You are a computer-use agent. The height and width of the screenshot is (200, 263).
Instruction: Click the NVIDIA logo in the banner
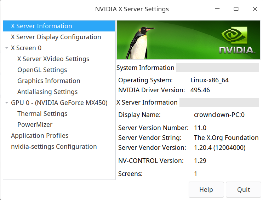coord(236,42)
